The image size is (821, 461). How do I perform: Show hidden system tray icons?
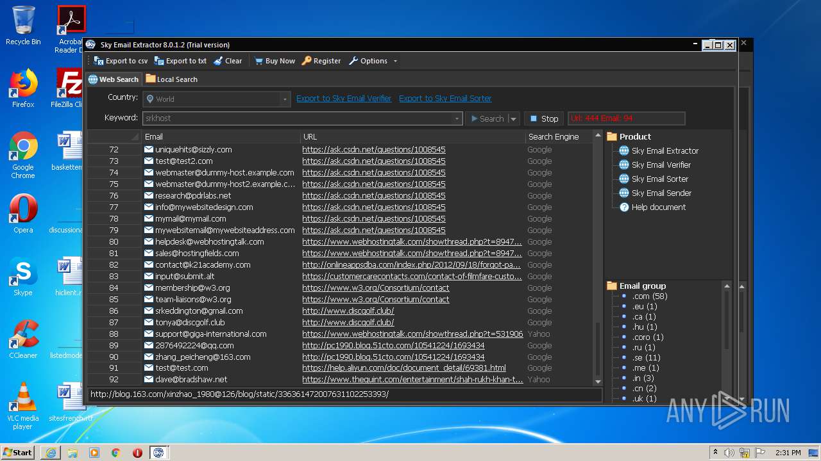(x=716, y=453)
